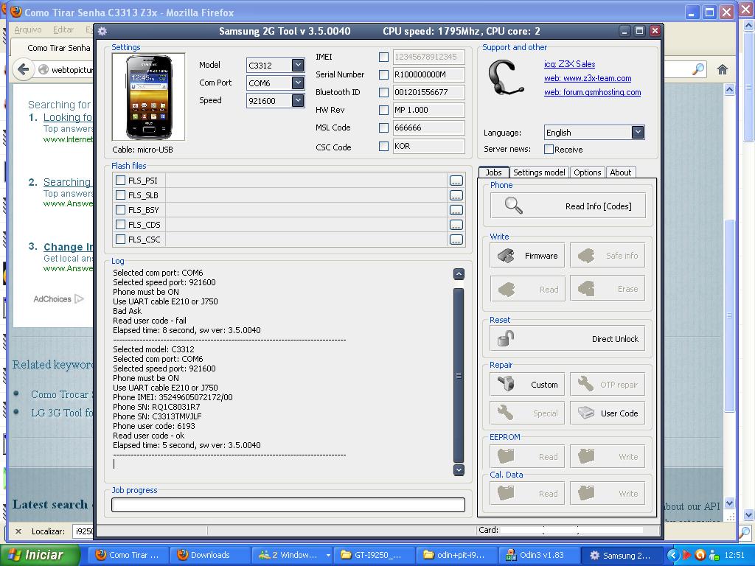Check the FLS_PSI flash file checkbox

[120, 181]
